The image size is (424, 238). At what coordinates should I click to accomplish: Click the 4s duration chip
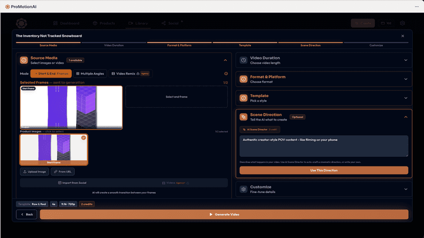[54, 204]
